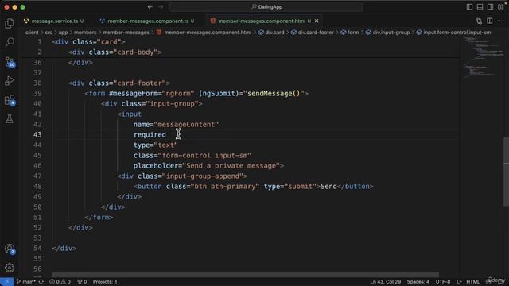Toggle the secondary sidebar layout icon
Viewport: 509px width, 286px height.
[490, 7]
